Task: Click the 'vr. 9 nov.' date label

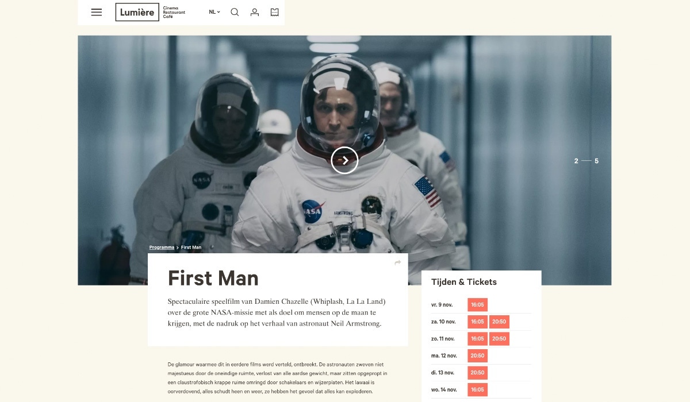Action: [443, 305]
